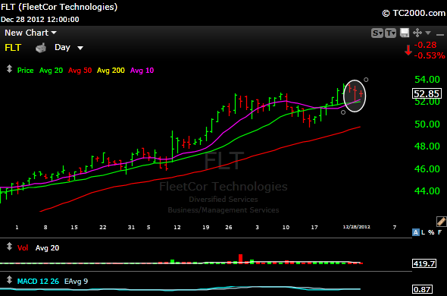Minimize the chart with the dash icon
This screenshot has height=296, width=447.
point(440,35)
